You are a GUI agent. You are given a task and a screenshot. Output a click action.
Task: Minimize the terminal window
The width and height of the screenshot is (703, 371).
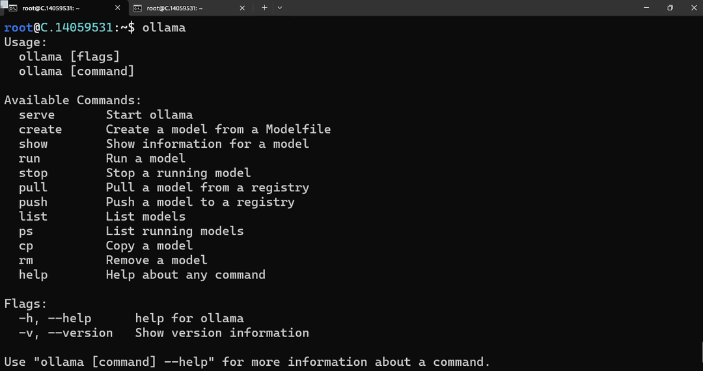pyautogui.click(x=646, y=8)
